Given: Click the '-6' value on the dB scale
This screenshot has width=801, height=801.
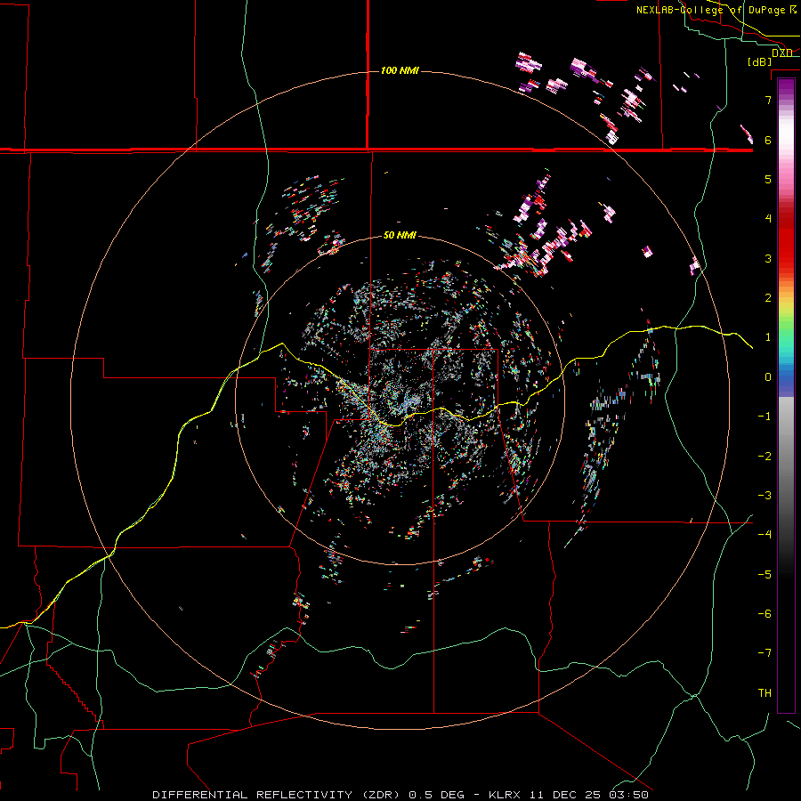Looking at the screenshot, I should pyautogui.click(x=765, y=614).
